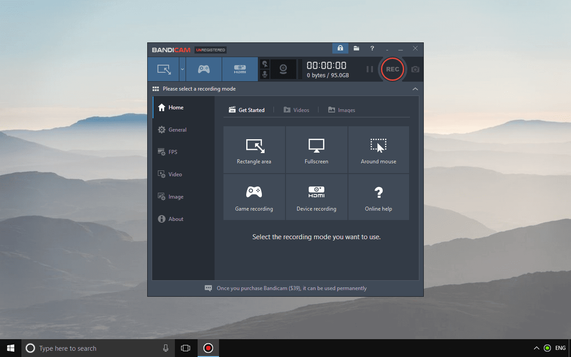
Task: Open General settings in the sidebar
Action: click(183, 130)
